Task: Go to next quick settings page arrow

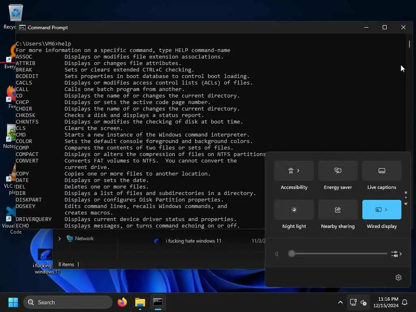Action: tap(406, 204)
